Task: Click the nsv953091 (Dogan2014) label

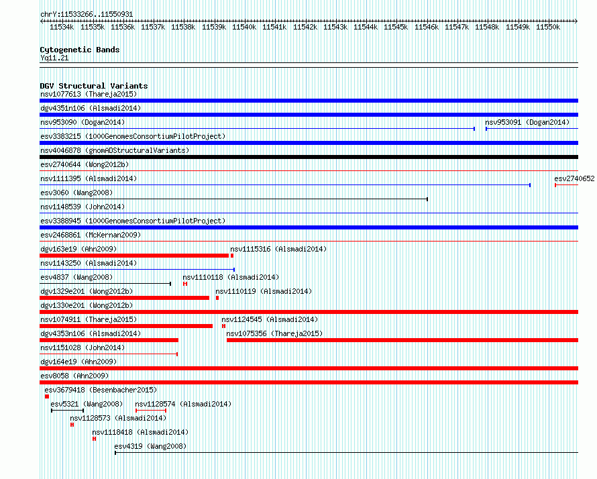Action: coord(527,122)
